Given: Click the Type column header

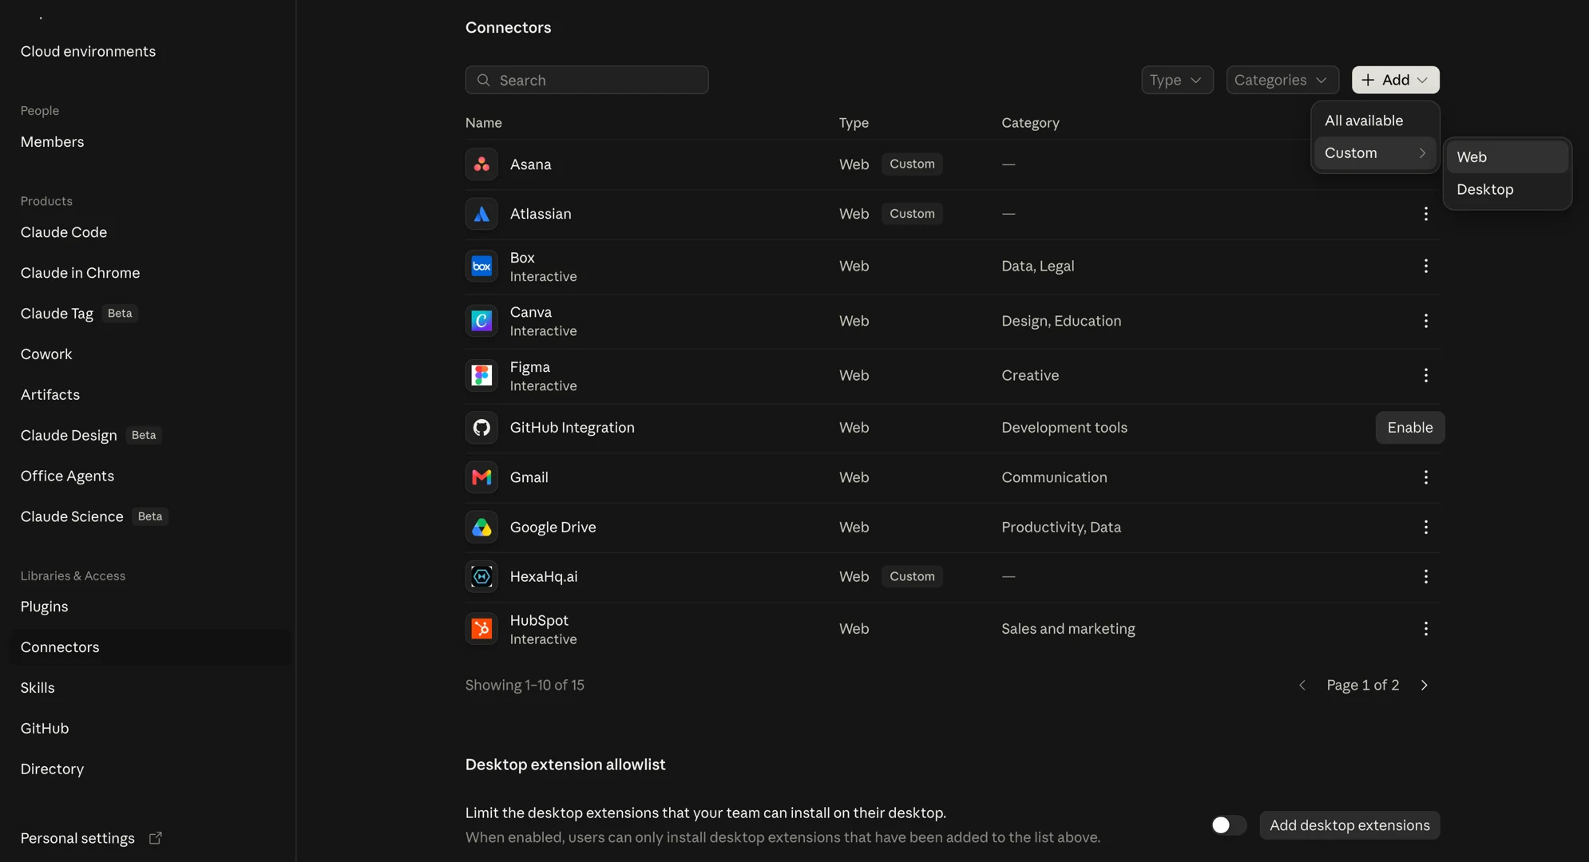Looking at the screenshot, I should [854, 123].
